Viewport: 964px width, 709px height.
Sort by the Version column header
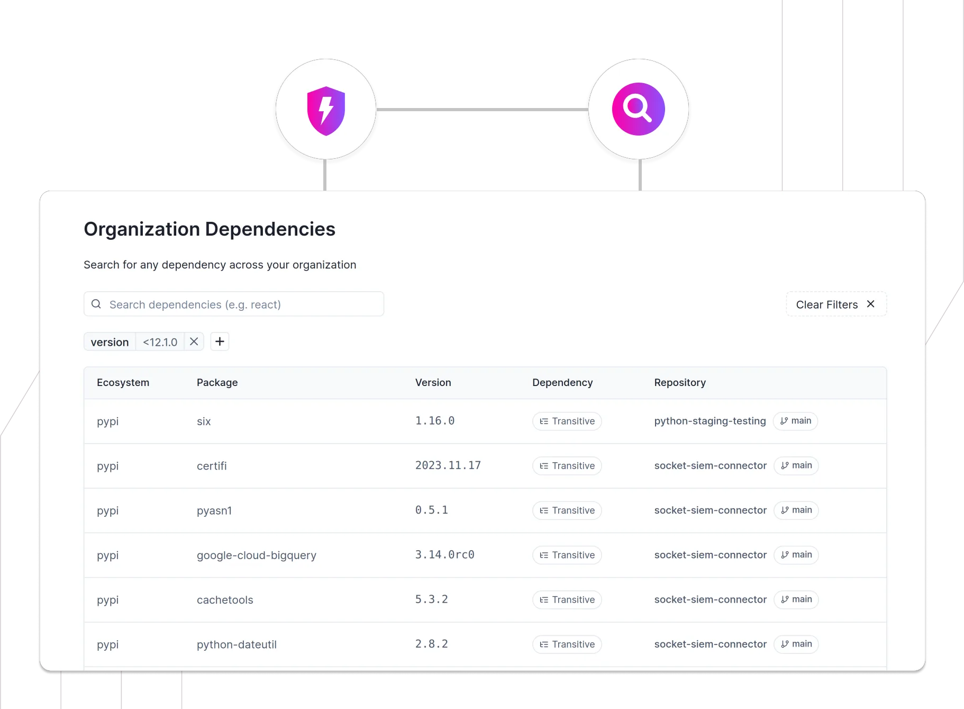pos(433,382)
